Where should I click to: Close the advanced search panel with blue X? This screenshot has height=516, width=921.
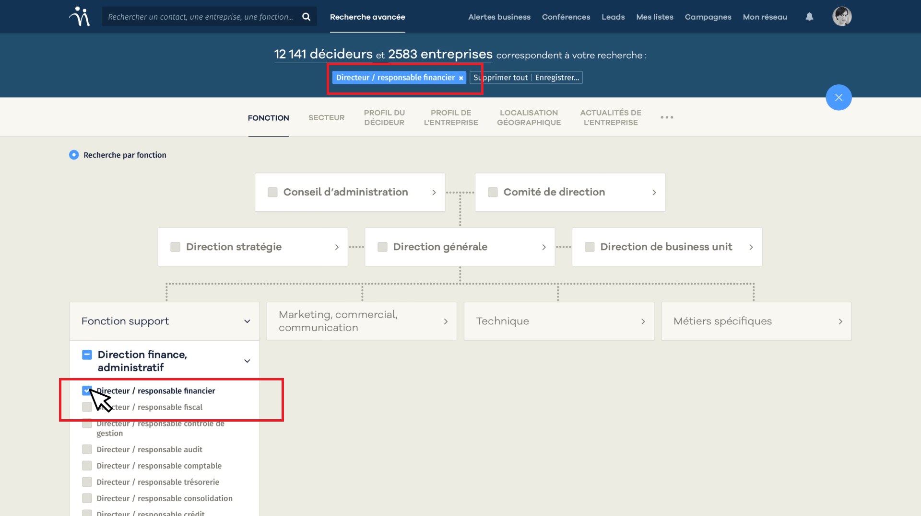pyautogui.click(x=838, y=97)
